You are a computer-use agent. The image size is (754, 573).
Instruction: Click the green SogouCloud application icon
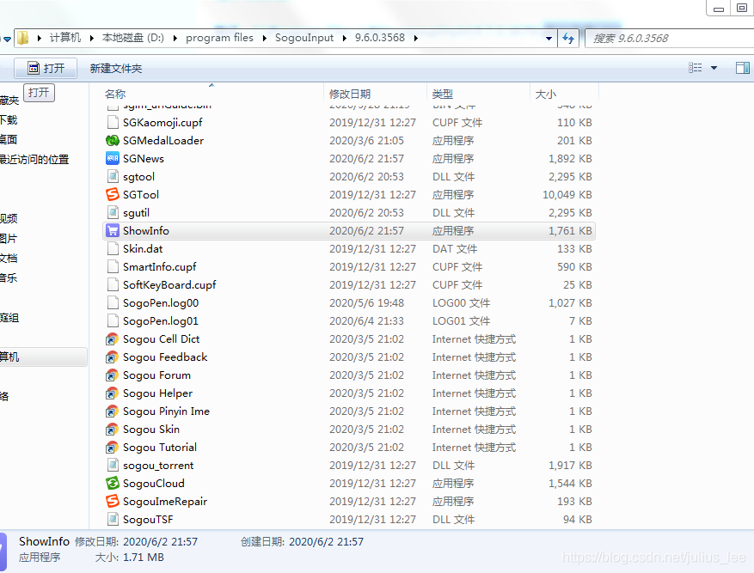(x=113, y=483)
